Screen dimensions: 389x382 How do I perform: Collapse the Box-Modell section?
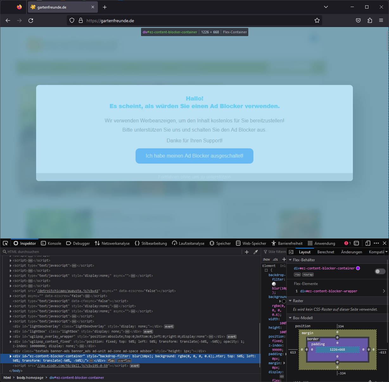point(290,318)
